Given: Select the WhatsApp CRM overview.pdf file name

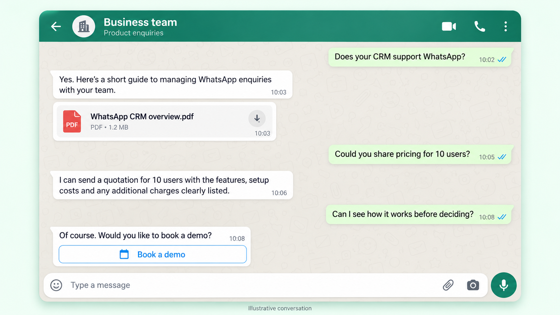Looking at the screenshot, I should [142, 116].
